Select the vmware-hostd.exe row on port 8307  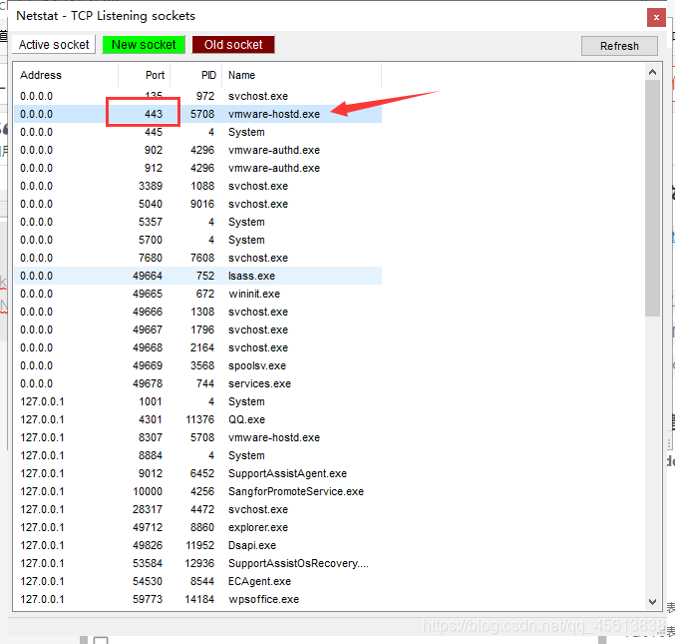click(x=198, y=437)
